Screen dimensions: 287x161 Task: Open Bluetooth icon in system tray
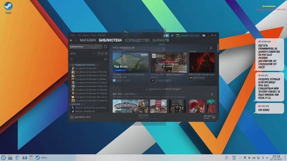tap(263, 158)
